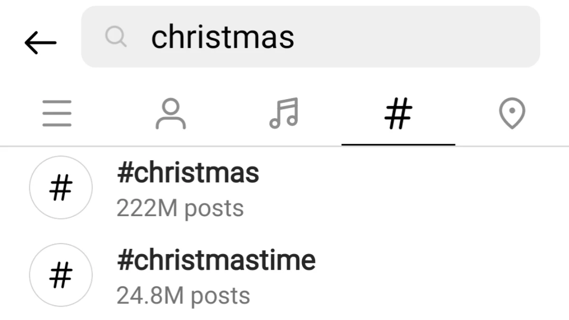Image resolution: width=569 pixels, height=320 pixels.
Task: Tap the 222M posts count under #christmas
Action: (x=180, y=207)
